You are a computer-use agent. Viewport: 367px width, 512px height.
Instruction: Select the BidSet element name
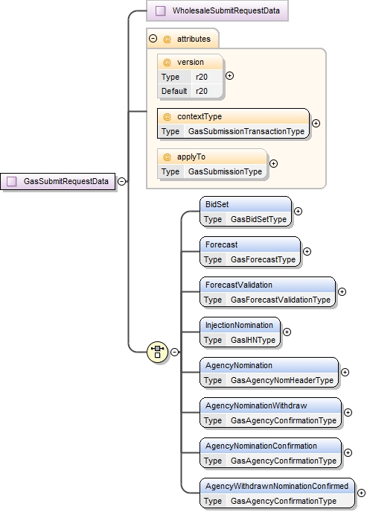coord(217,205)
